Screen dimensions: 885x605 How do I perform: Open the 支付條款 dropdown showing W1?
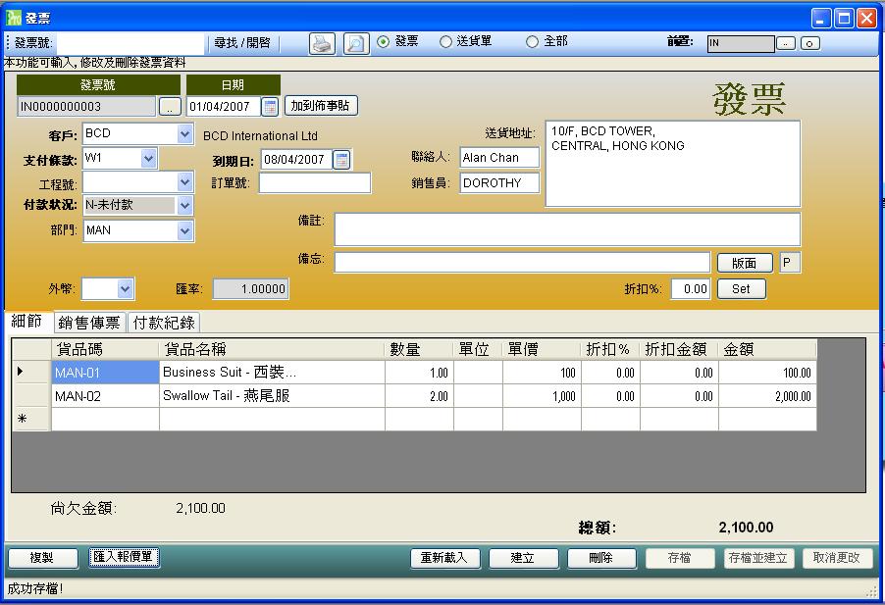click(x=148, y=159)
